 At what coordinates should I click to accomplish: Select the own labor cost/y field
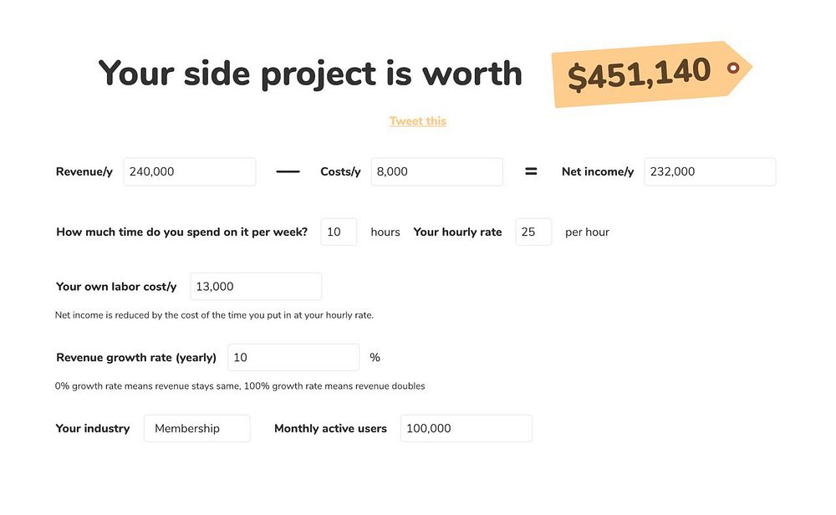tap(256, 287)
